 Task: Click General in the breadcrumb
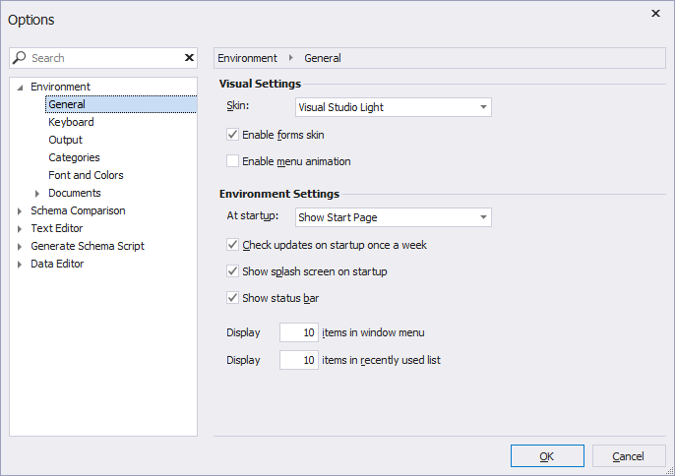pos(323,58)
